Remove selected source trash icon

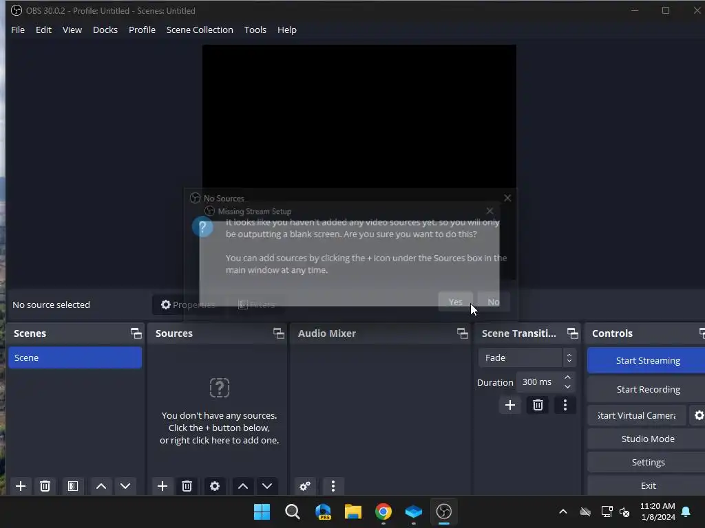tap(187, 486)
